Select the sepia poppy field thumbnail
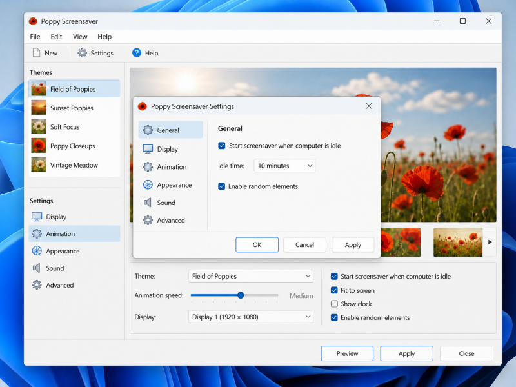Screen dimensions: 516x387 coord(458,242)
